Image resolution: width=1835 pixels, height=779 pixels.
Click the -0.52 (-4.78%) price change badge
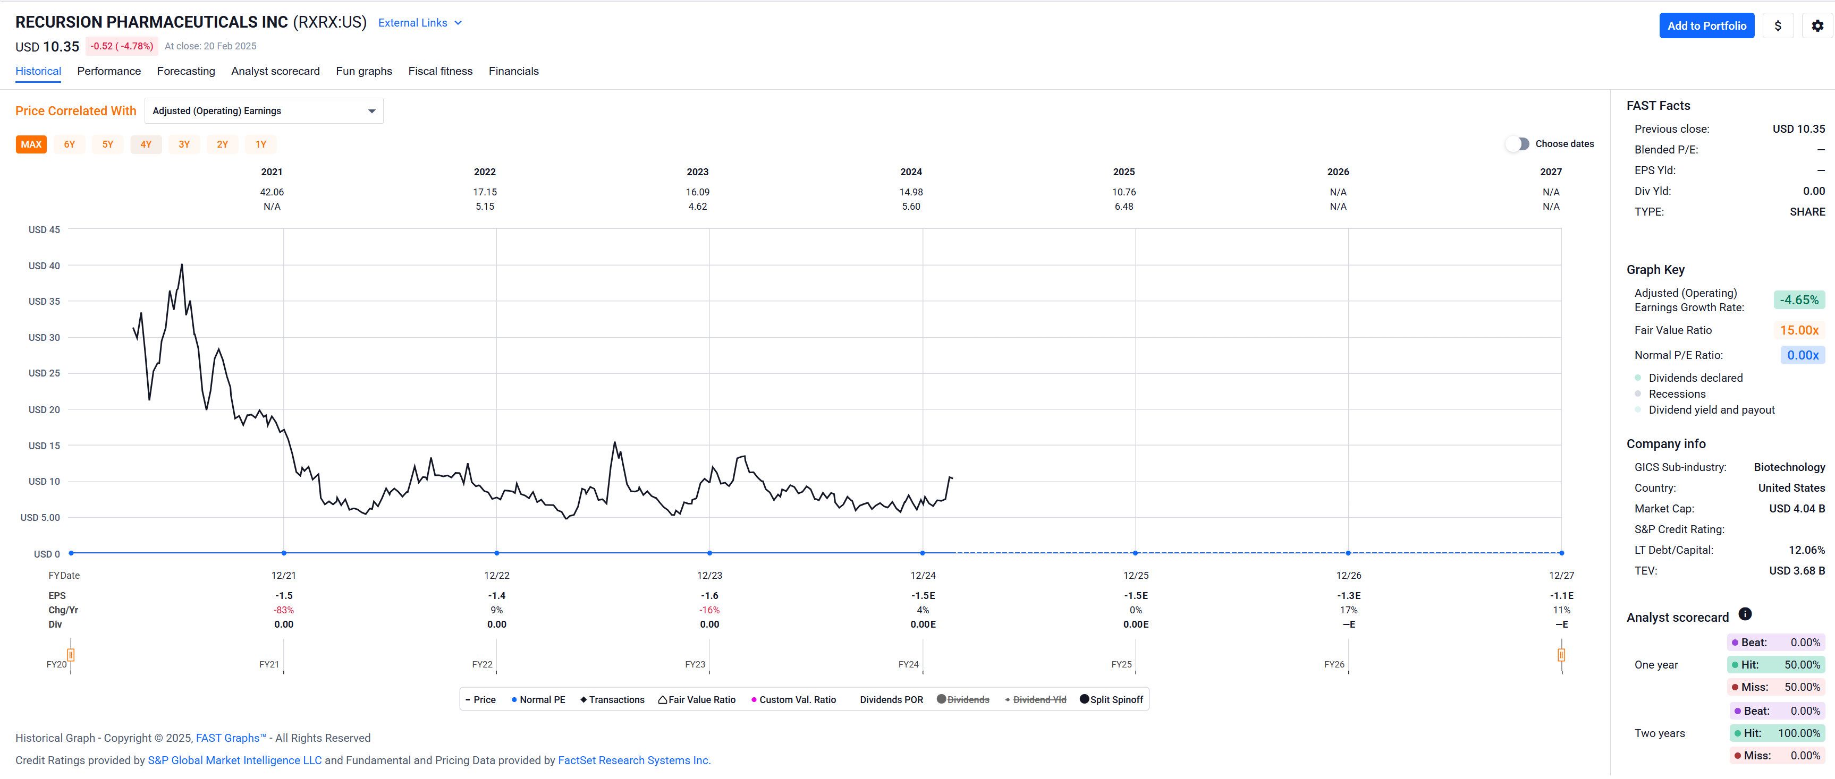click(121, 46)
